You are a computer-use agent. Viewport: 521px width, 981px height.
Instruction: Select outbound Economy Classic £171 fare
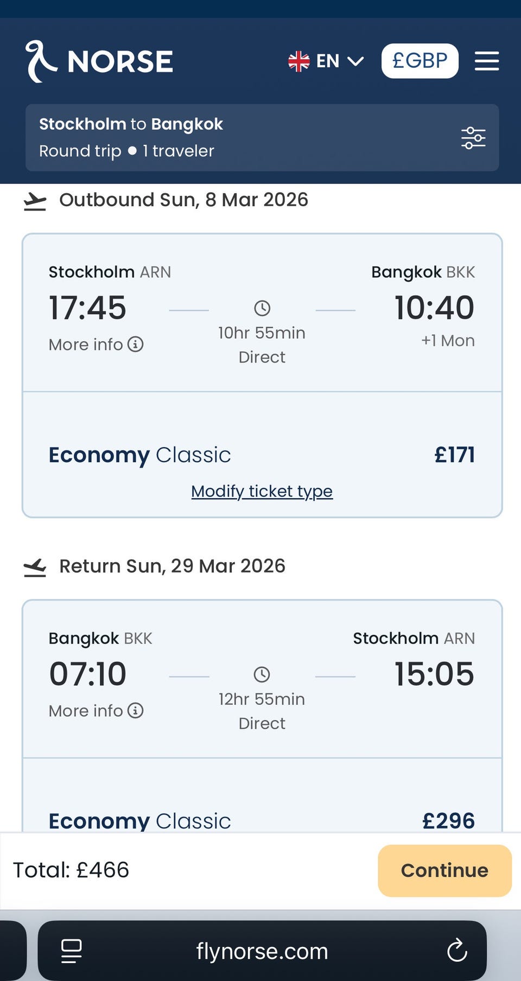pyautogui.click(x=262, y=455)
